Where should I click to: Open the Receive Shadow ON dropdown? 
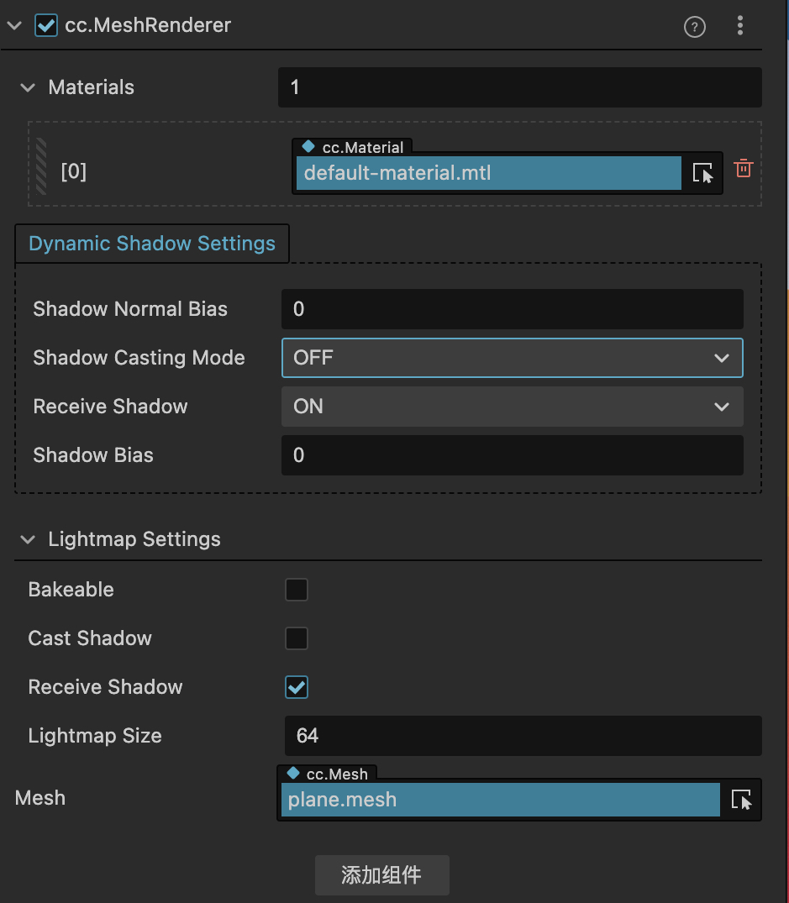(512, 407)
